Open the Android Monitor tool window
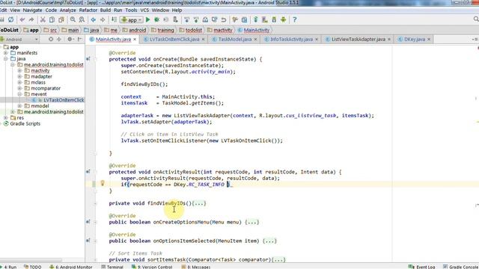This screenshot has height=269, width=479. [x=71, y=267]
